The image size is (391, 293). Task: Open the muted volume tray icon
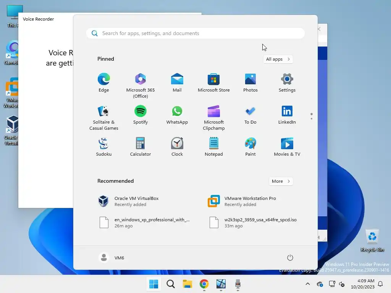click(342, 284)
